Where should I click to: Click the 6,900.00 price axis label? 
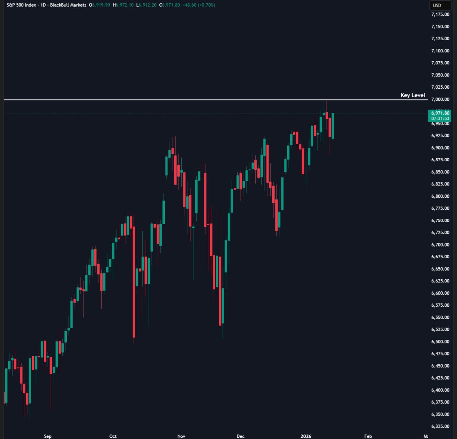[440, 148]
